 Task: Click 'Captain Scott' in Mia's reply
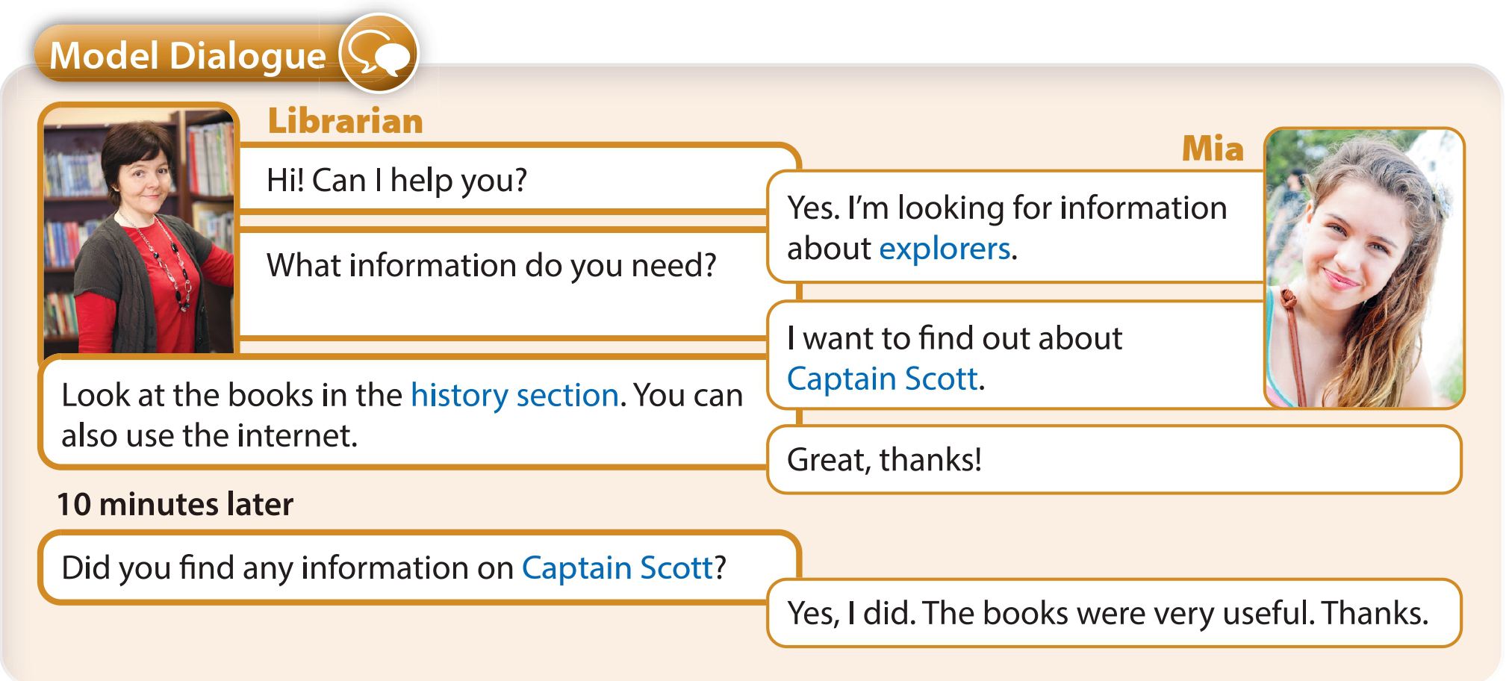click(x=882, y=379)
